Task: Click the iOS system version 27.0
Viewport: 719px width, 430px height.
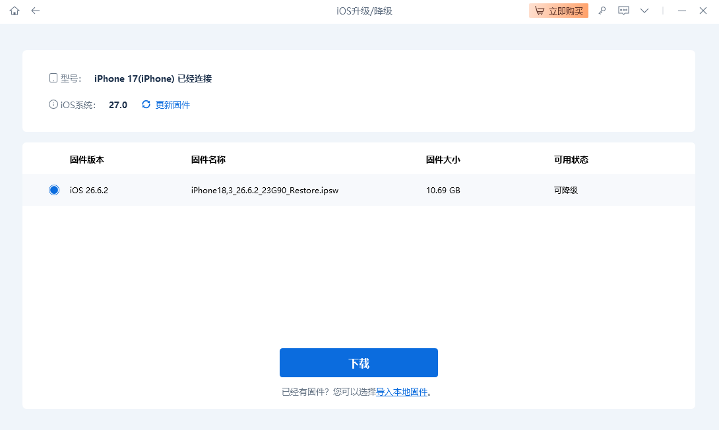Action: click(118, 105)
